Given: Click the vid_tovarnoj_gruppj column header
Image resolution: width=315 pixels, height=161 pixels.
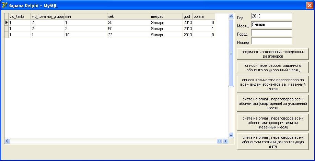Looking at the screenshot, I should (x=47, y=16).
